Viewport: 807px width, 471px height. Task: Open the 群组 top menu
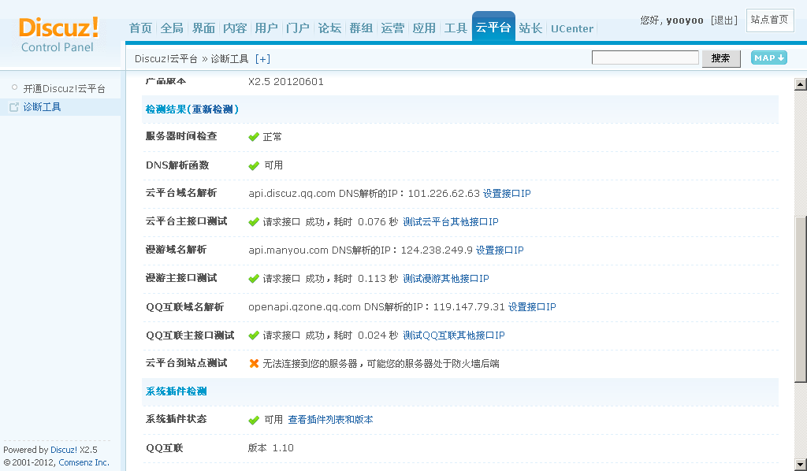361,28
